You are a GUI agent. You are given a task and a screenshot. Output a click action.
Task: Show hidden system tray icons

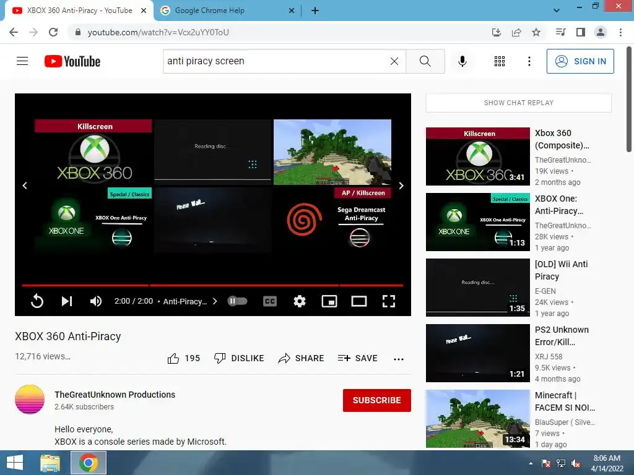click(x=531, y=463)
